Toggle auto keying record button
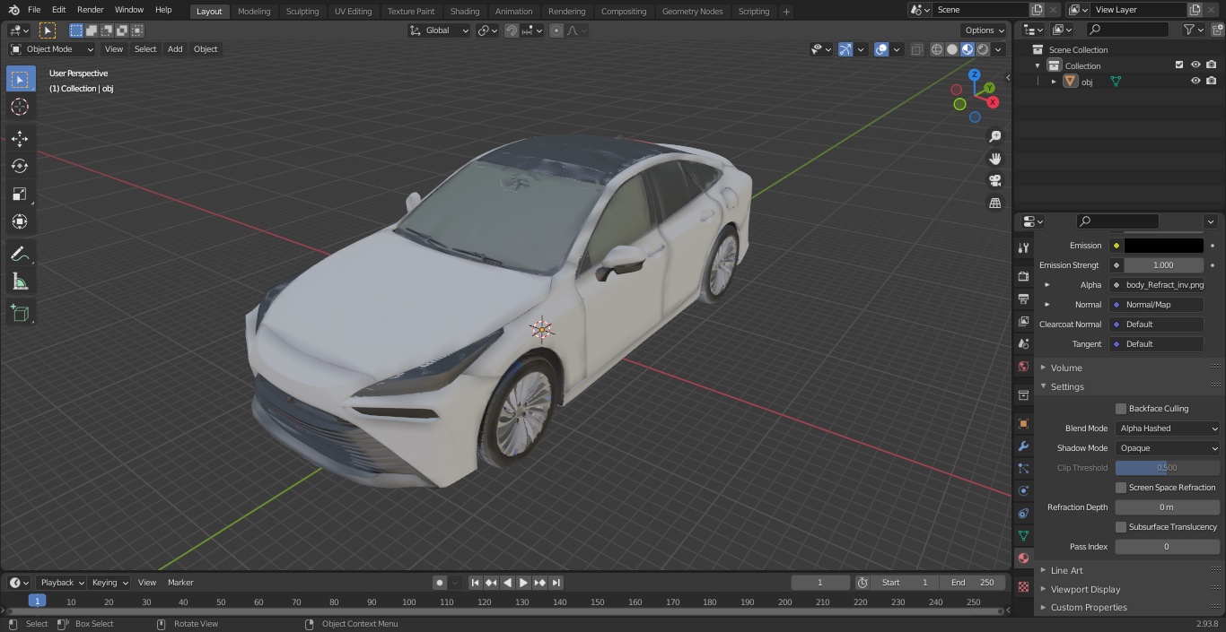 [x=440, y=583]
